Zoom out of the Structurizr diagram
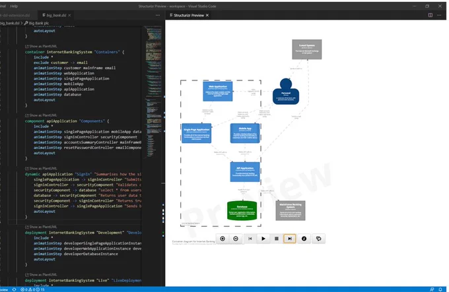This screenshot has height=292, width=449. (236, 239)
